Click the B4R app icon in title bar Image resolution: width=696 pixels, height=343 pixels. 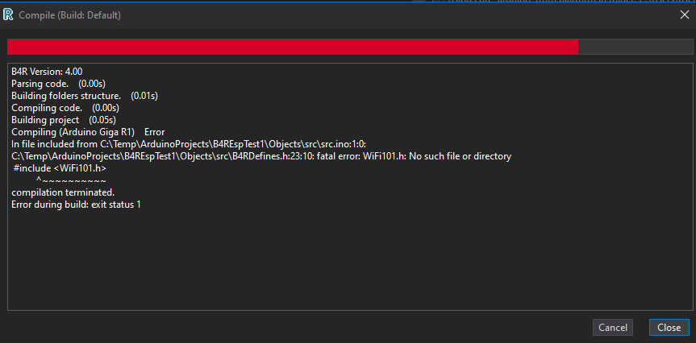[9, 14]
